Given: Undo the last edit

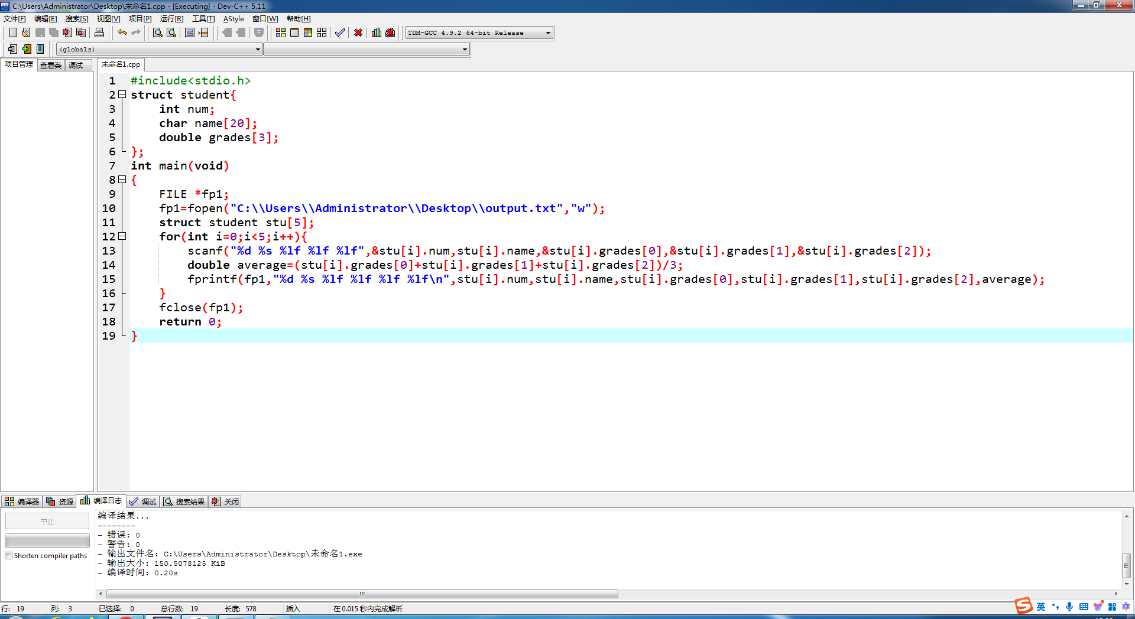Looking at the screenshot, I should pos(122,32).
